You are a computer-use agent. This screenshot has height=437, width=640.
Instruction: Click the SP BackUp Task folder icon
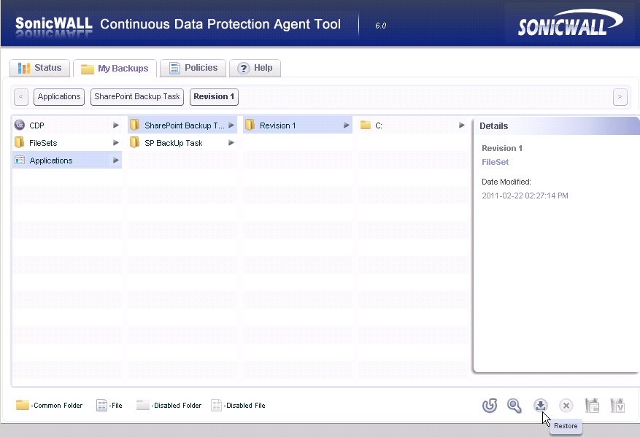(x=134, y=142)
